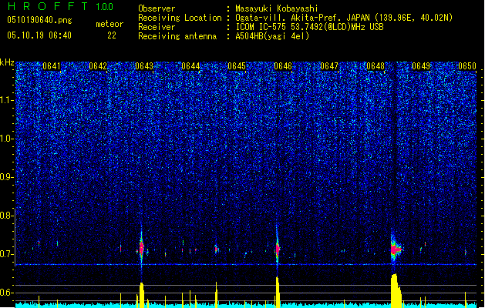This screenshot has height=308, width=485.
Task: Click the 'Receiving antenna' field label
Action: 177,36
